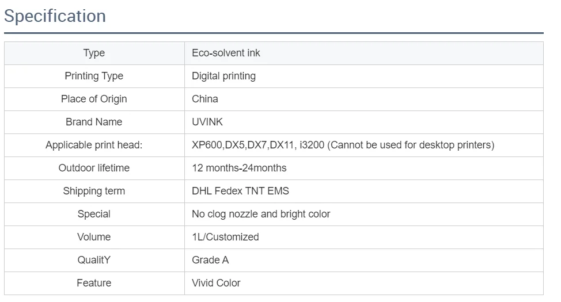This screenshot has width=561, height=302.
Task: Select the 1L/Customized volume value
Action: [225, 237]
